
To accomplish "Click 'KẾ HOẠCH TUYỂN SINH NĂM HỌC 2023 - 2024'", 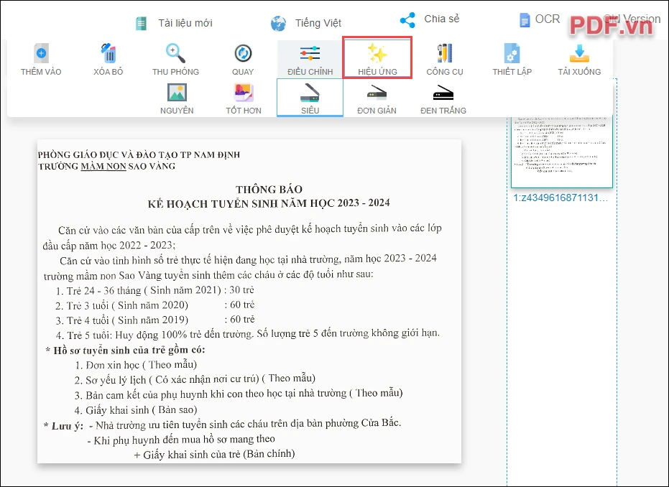I will [x=269, y=203].
